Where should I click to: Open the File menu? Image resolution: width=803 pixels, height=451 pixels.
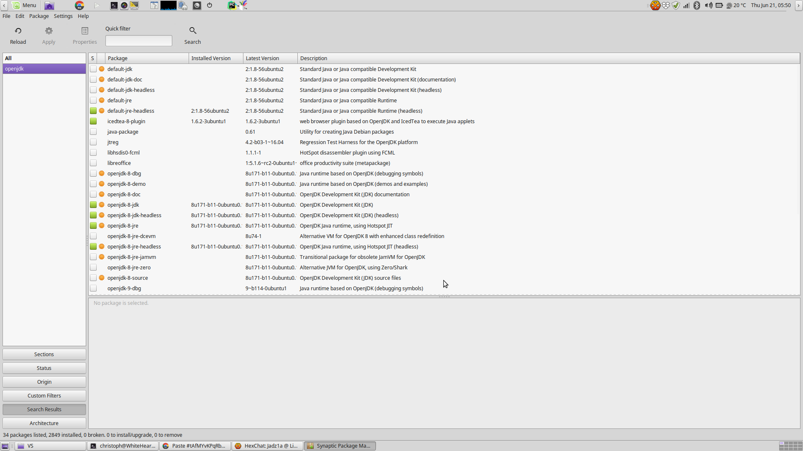(x=7, y=16)
